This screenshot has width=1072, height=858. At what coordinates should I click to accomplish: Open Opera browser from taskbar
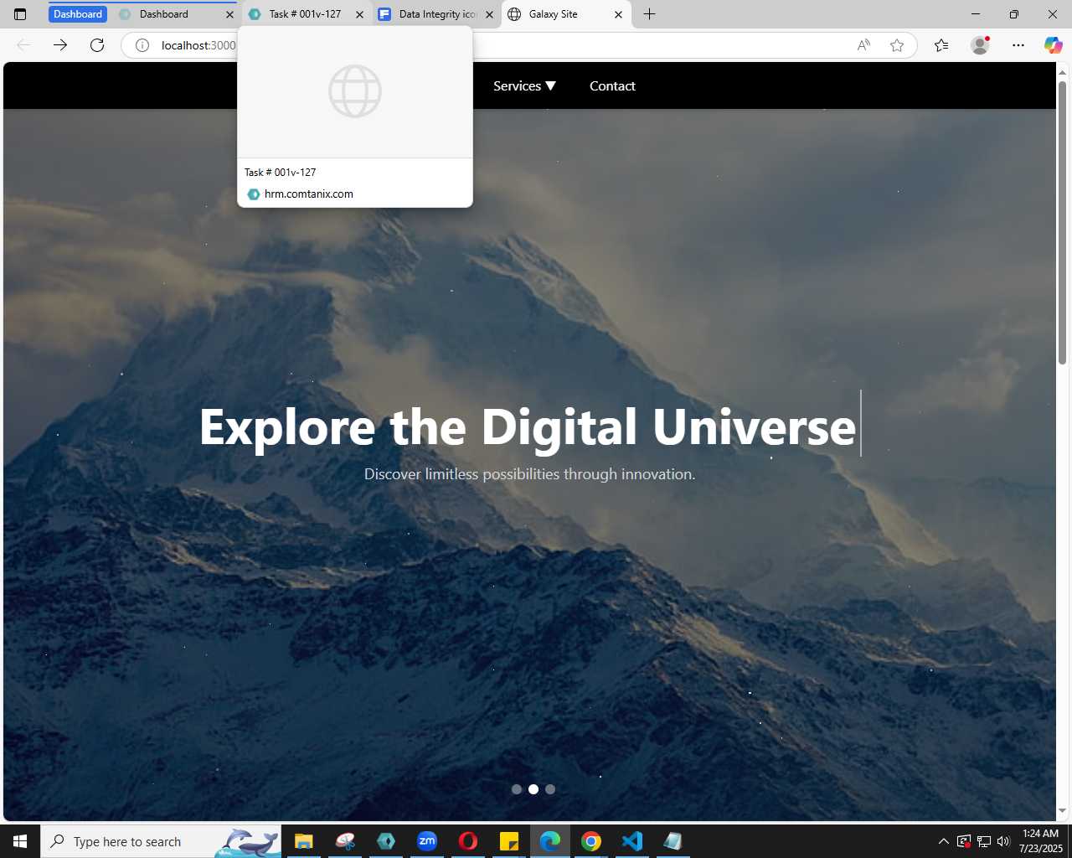point(468,841)
